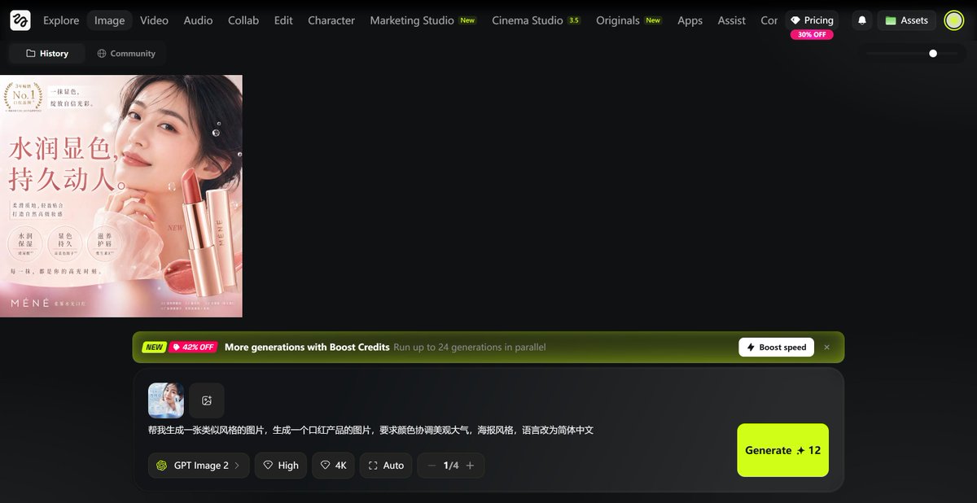The image size is (977, 503).
Task: Open the 4K resolution dropdown
Action: point(333,466)
